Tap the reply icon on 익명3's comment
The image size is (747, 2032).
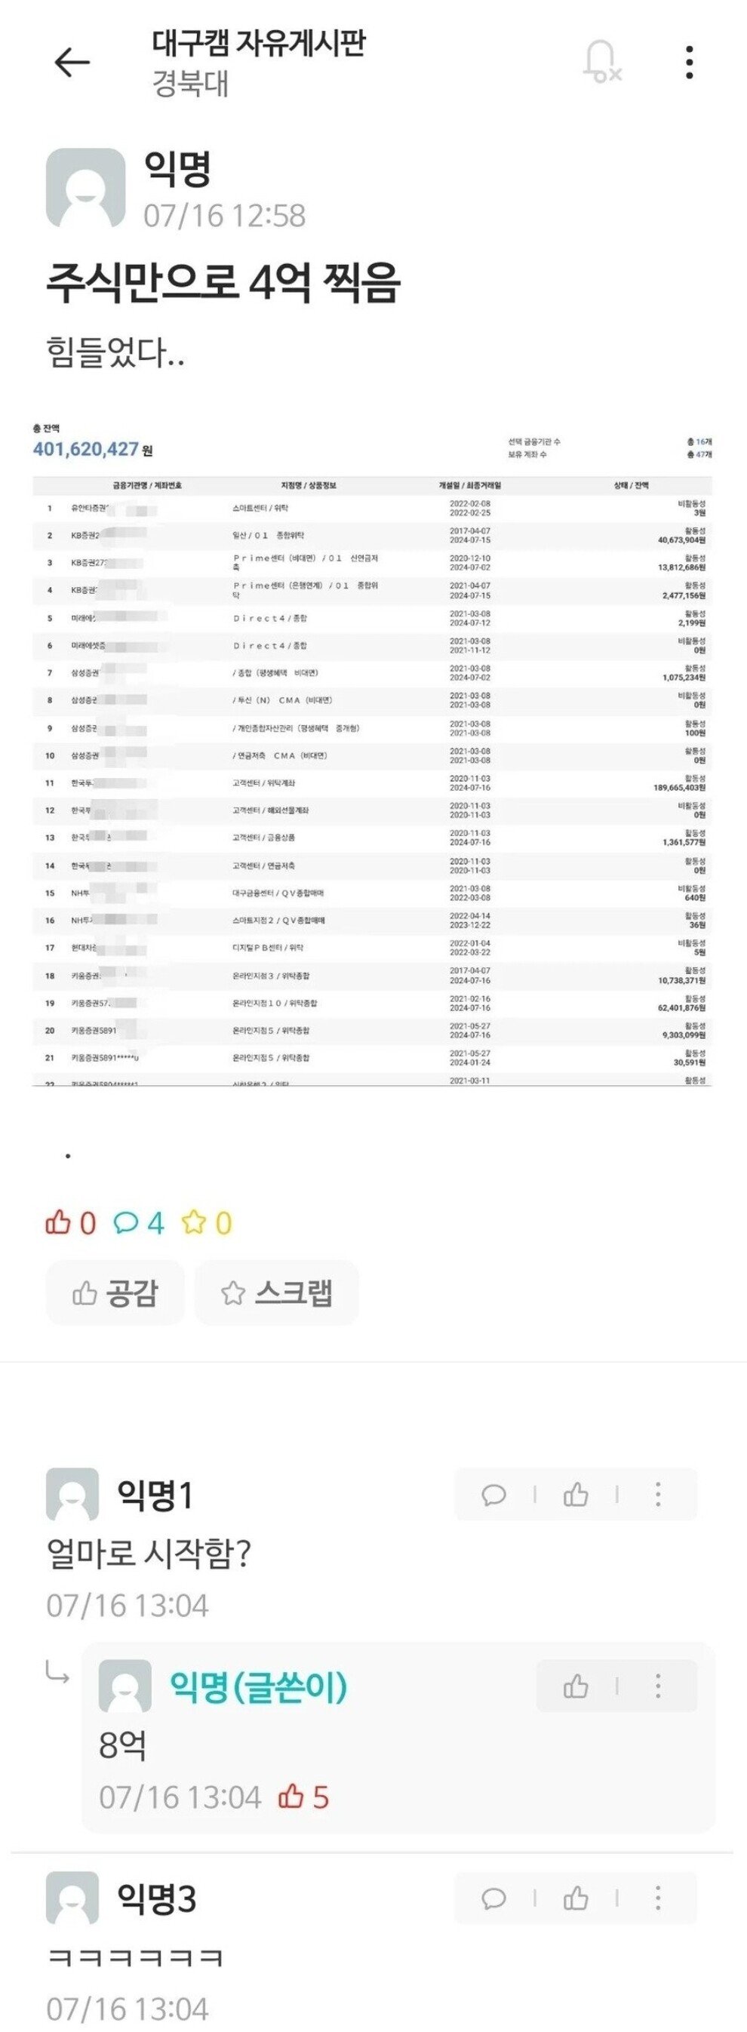(x=493, y=1898)
